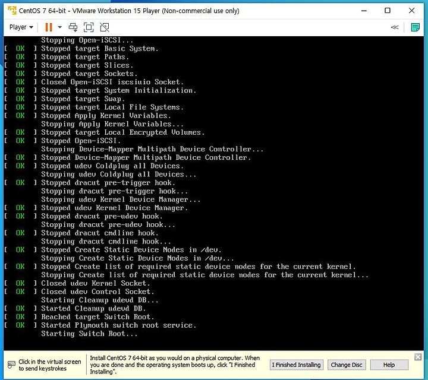The height and width of the screenshot is (380, 428).
Task: Open the Player menu
Action: (x=21, y=27)
